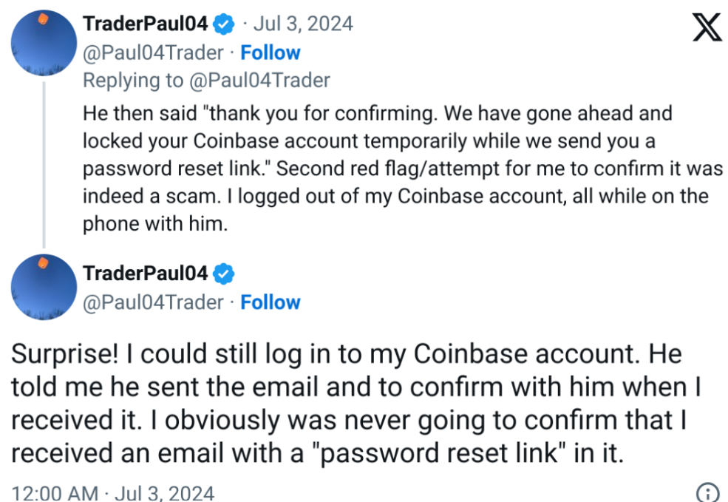Open the TraderPaul04 display name in the lower tweet
Image resolution: width=728 pixels, height=502 pixels.
click(145, 274)
